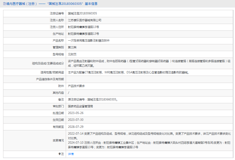Click the 备注 label
235x160 pixels.
tap(61, 99)
